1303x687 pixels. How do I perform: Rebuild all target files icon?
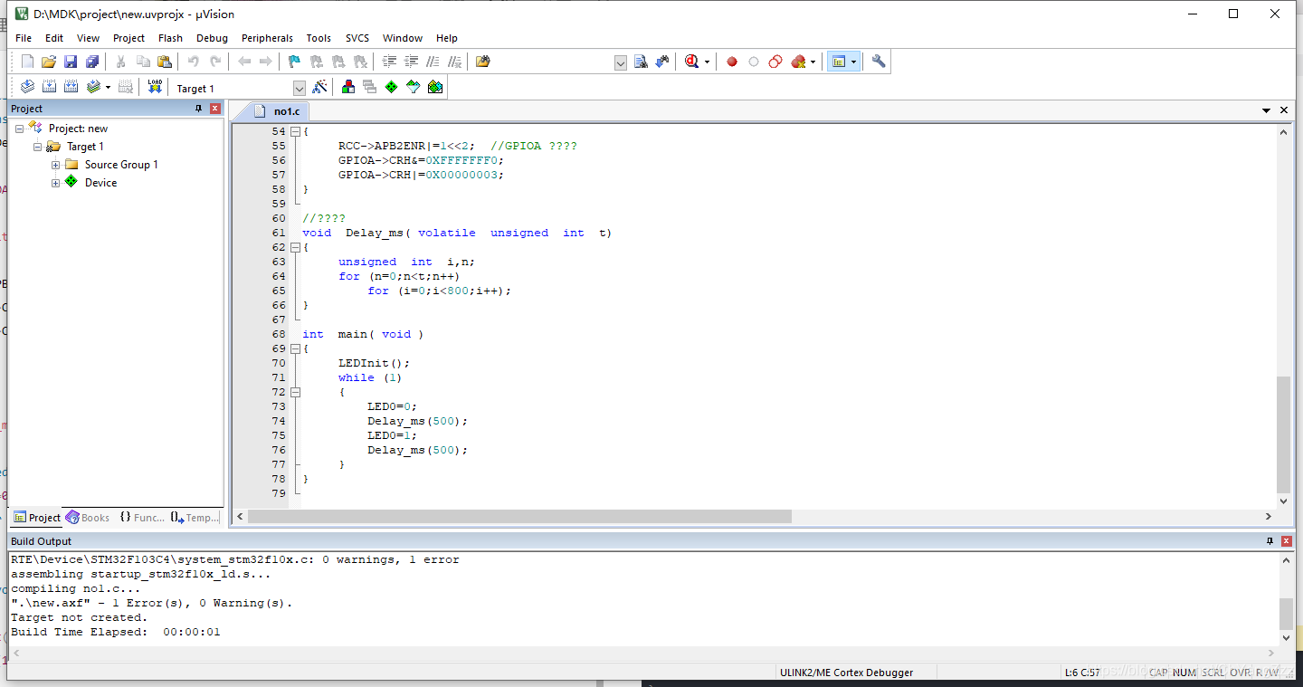click(x=71, y=87)
